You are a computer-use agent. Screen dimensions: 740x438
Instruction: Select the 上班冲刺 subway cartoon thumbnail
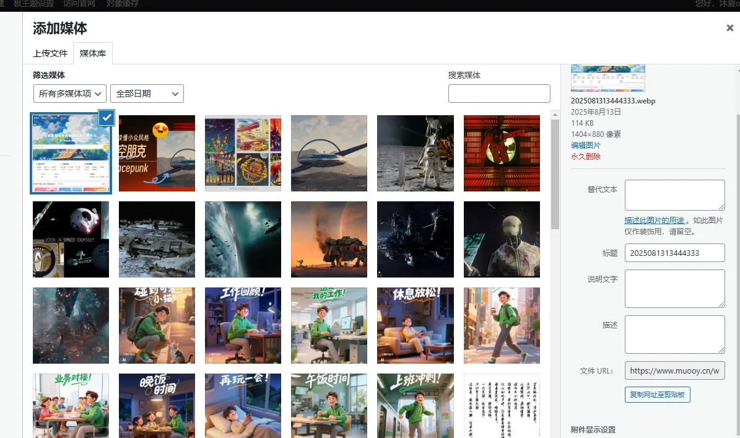click(416, 406)
